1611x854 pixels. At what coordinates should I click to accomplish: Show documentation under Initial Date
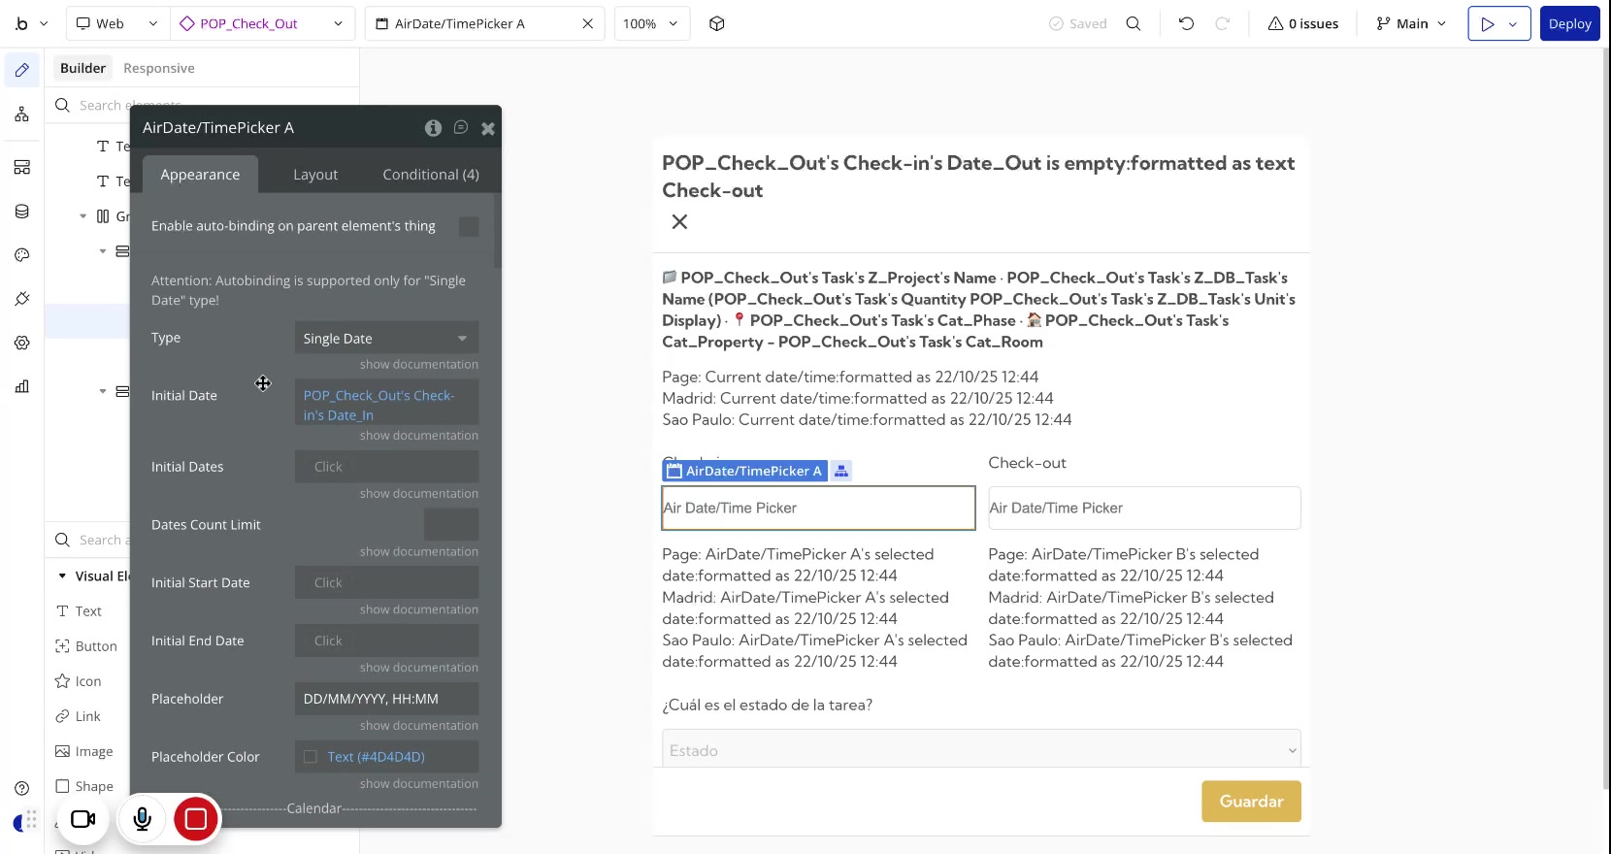coord(418,436)
